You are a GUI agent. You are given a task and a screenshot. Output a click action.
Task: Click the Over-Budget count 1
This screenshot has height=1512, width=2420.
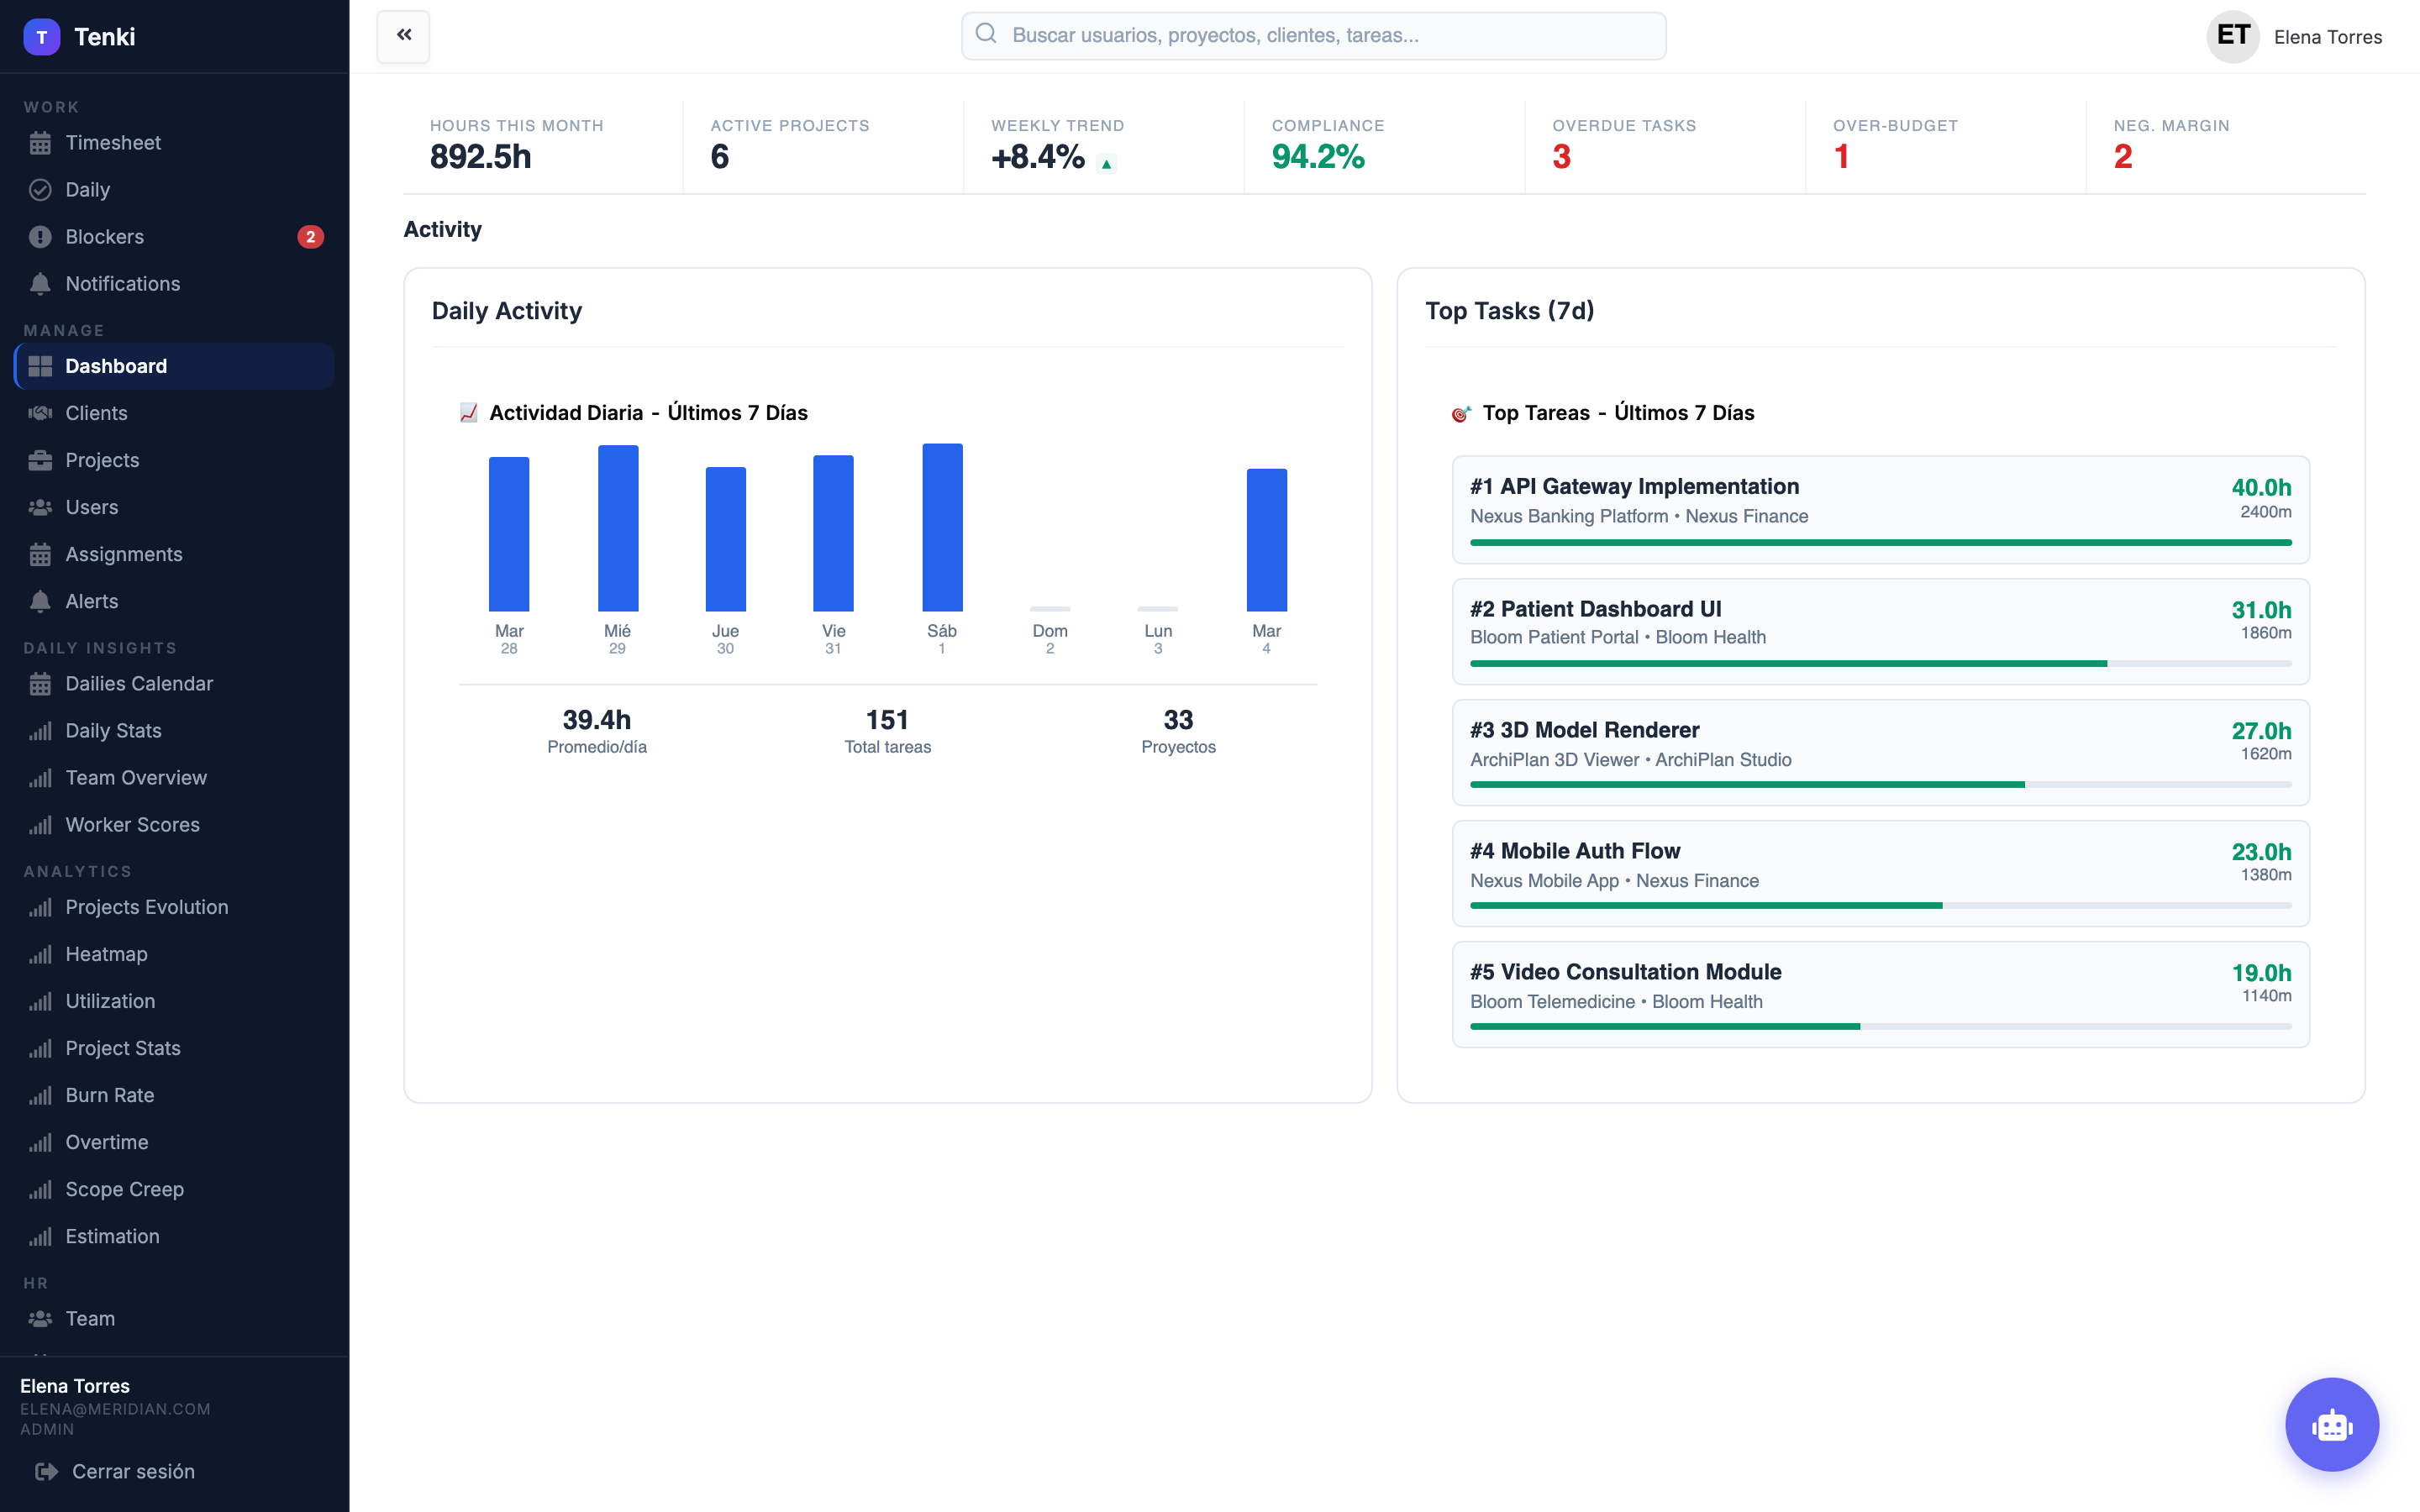coord(1841,157)
